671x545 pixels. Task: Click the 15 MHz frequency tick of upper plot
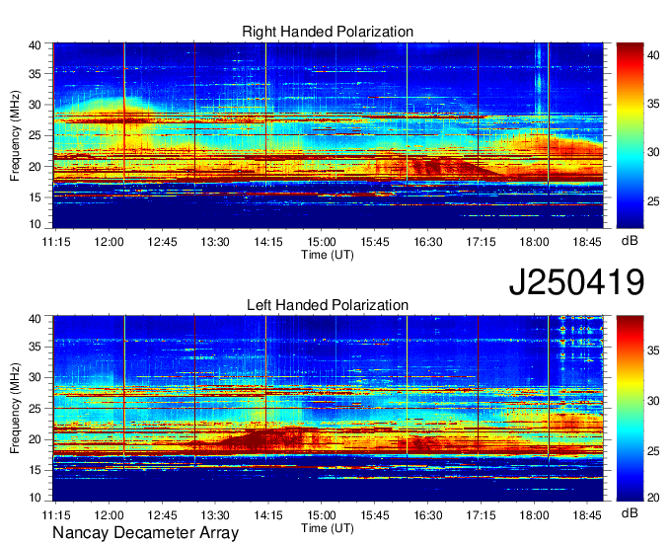35,197
